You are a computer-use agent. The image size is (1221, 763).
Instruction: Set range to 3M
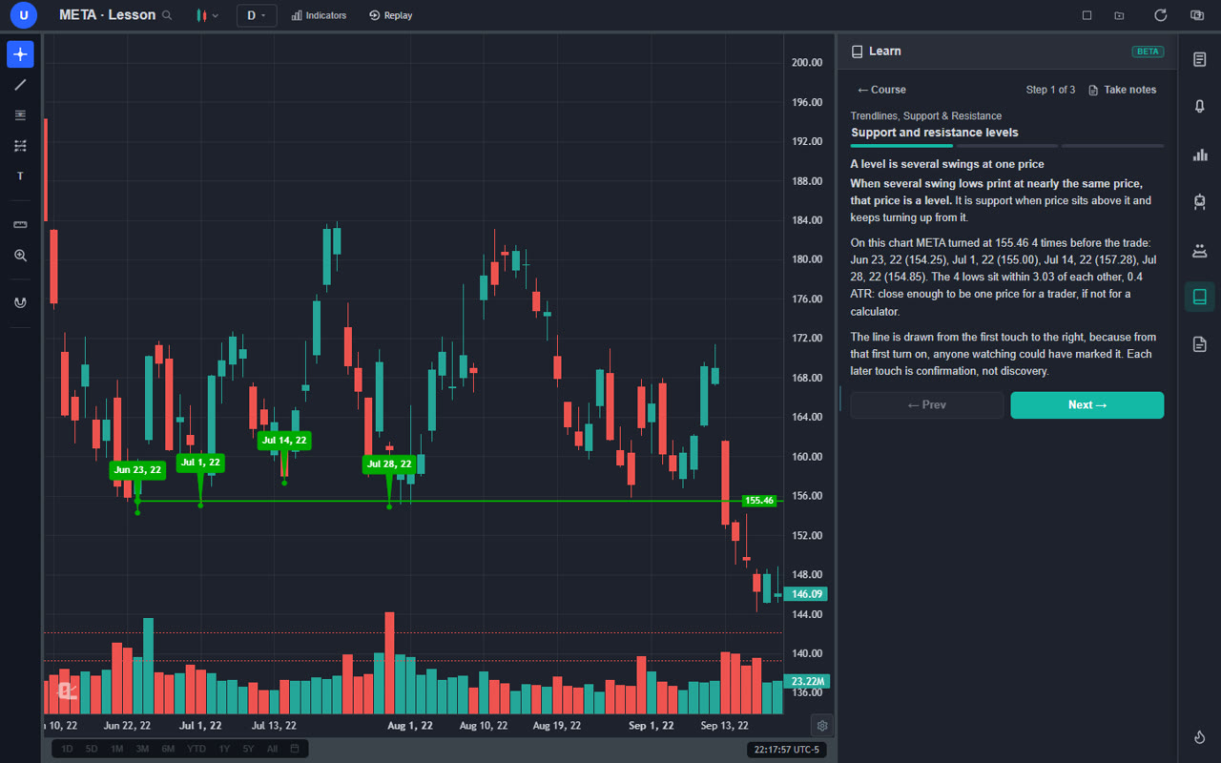[x=142, y=749]
